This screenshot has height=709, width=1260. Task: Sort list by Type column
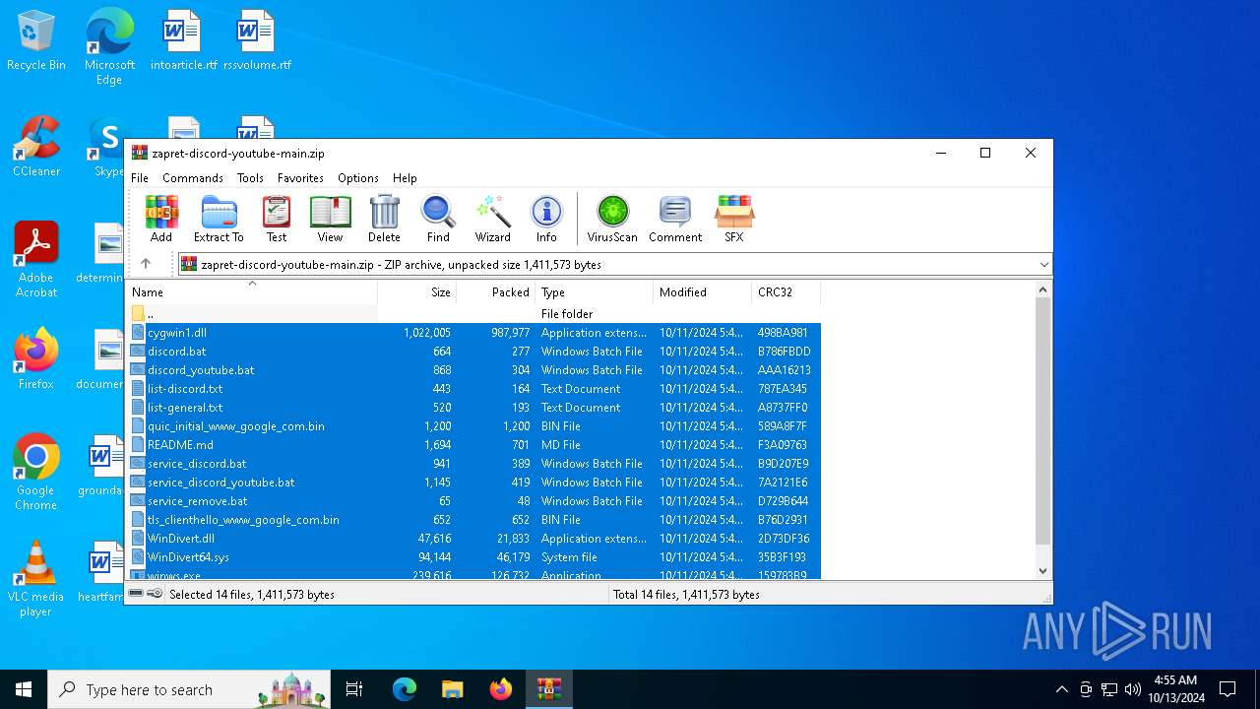[x=595, y=292]
